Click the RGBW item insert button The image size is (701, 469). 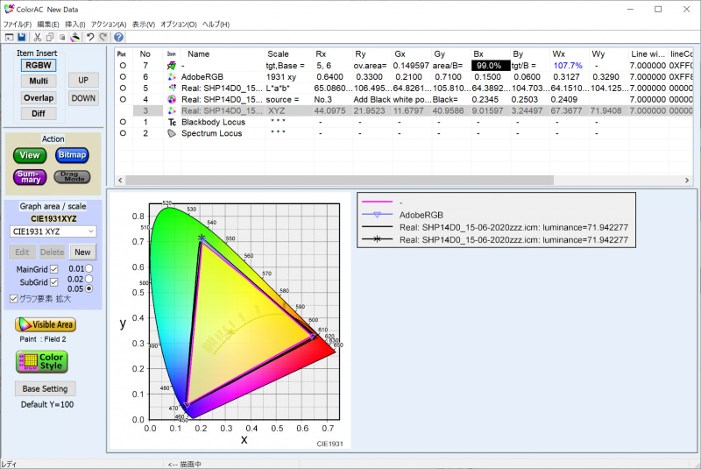pos(38,65)
